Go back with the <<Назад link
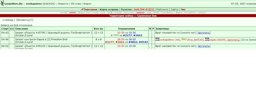The image size is (256, 100). (7, 20)
